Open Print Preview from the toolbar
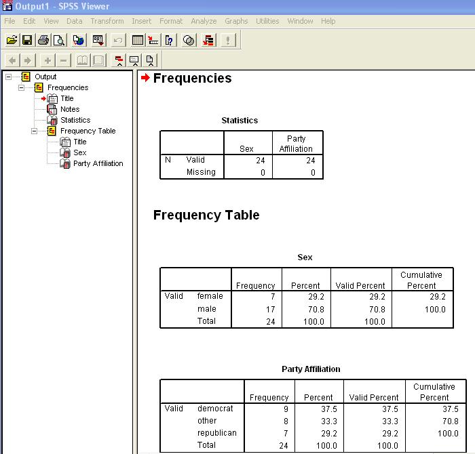Image resolution: width=475 pixels, height=454 pixels. 59,40
